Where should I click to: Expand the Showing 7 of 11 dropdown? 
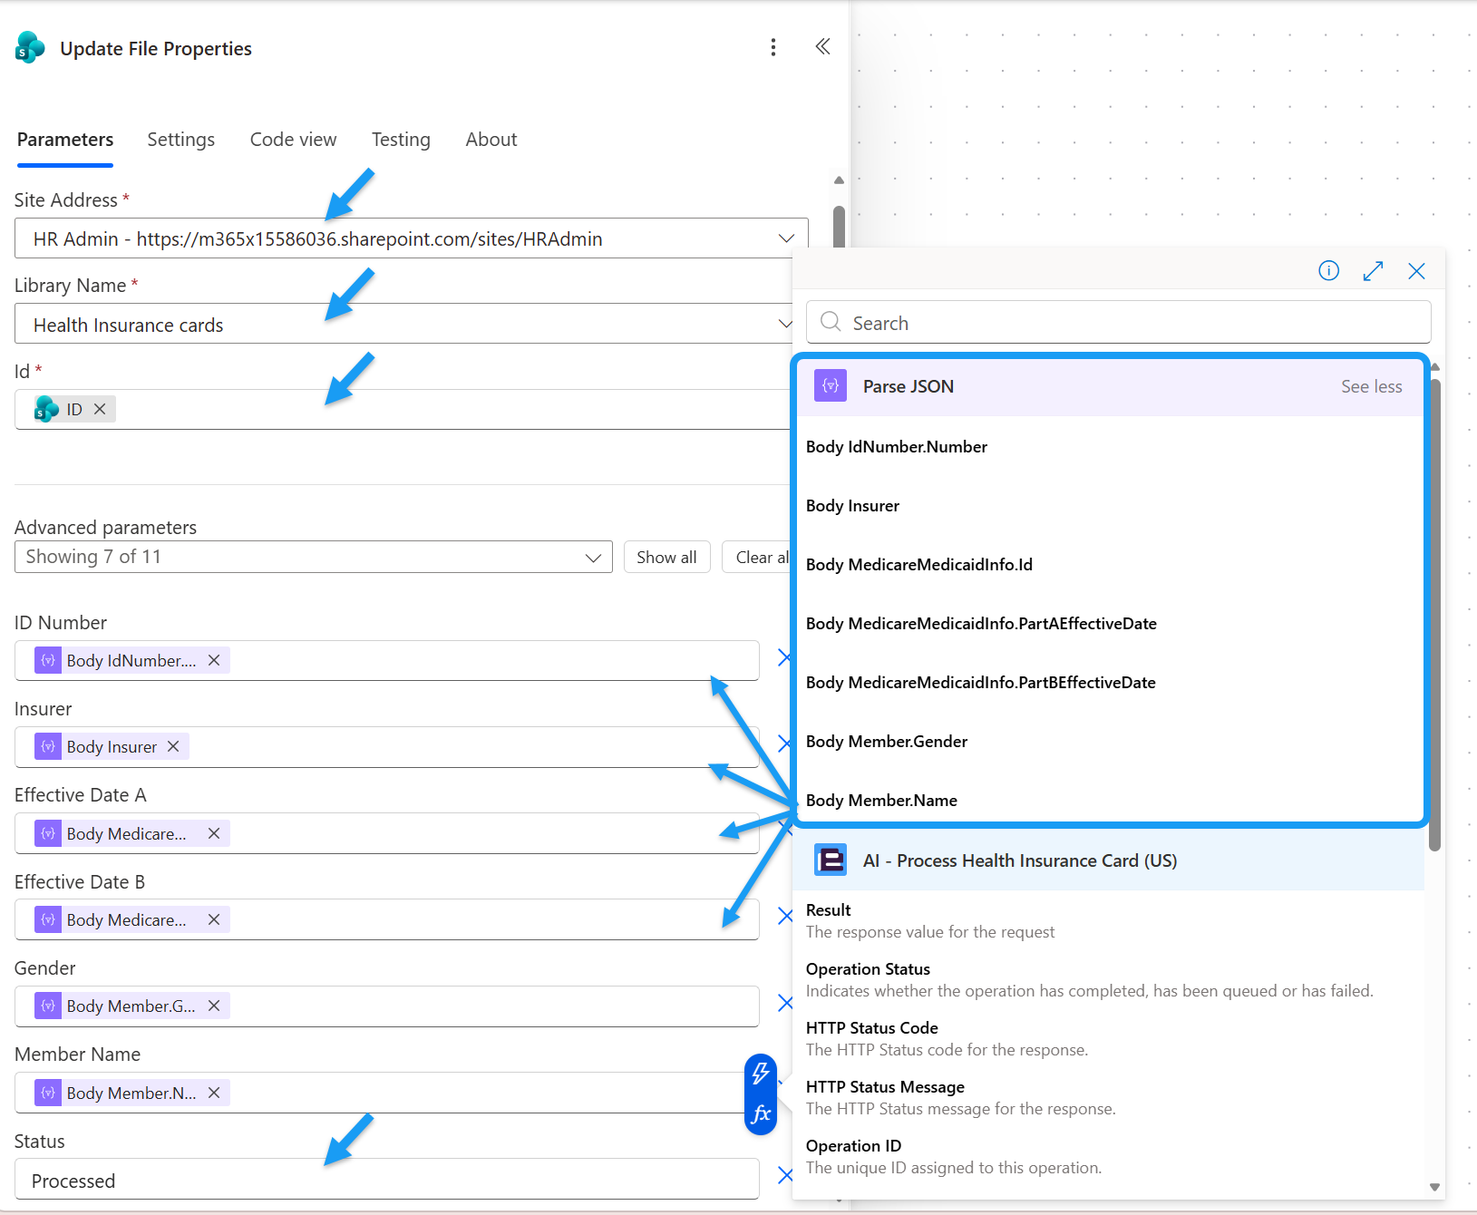(x=314, y=557)
